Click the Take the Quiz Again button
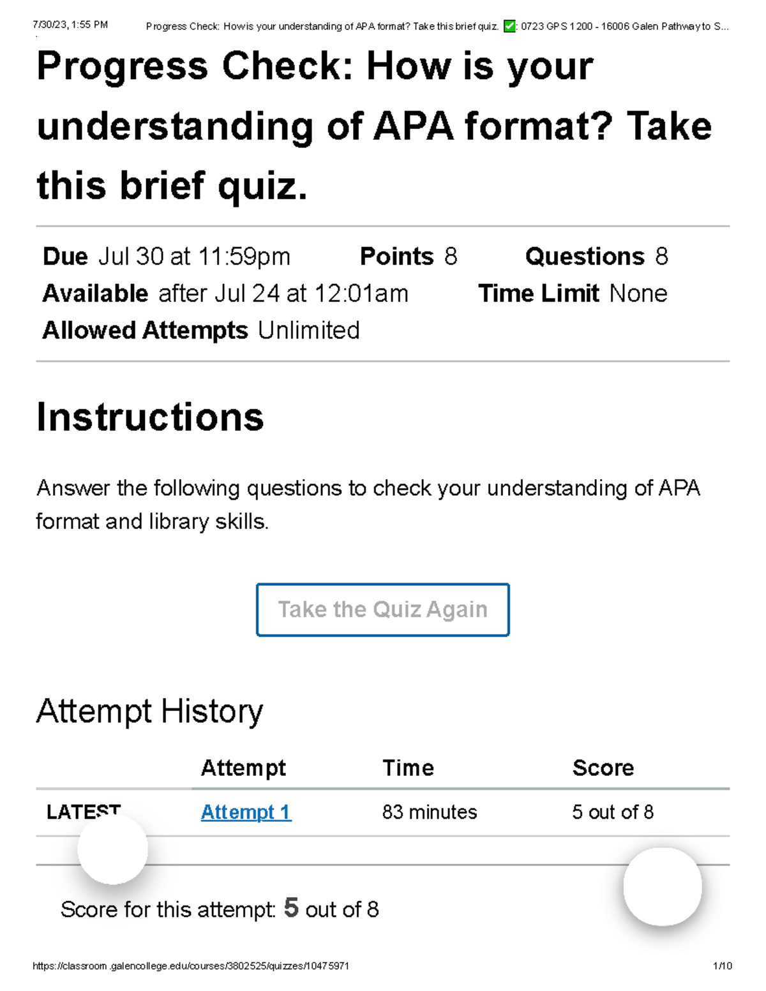Image resolution: width=766 pixels, height=991 pixels. pos(383,609)
